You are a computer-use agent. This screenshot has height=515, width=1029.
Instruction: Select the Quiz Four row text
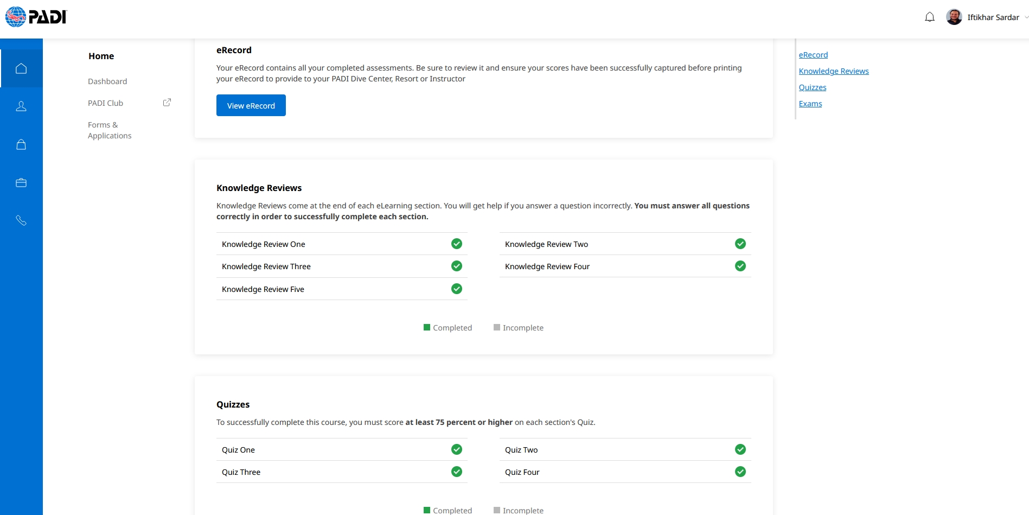pyautogui.click(x=522, y=472)
